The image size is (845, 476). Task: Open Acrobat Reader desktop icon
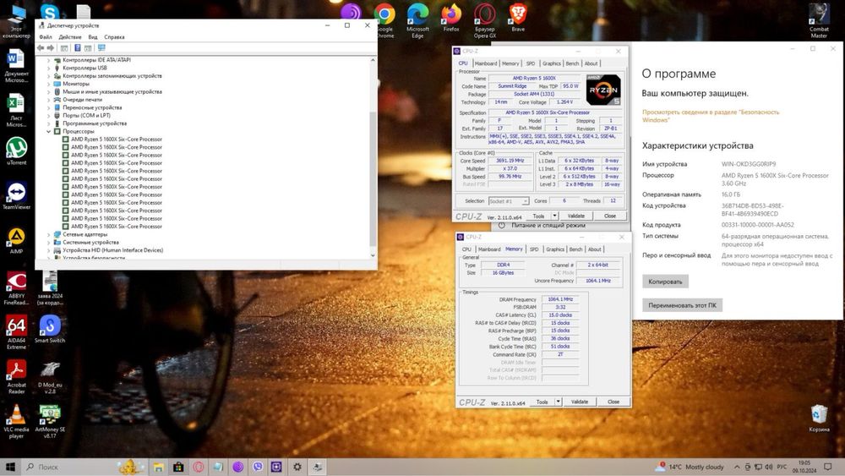point(16,377)
